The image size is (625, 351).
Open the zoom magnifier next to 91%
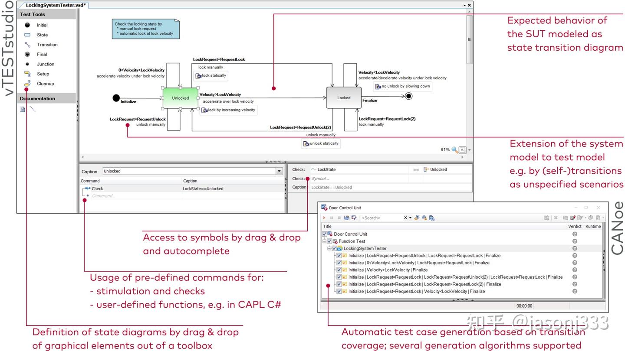click(x=454, y=149)
